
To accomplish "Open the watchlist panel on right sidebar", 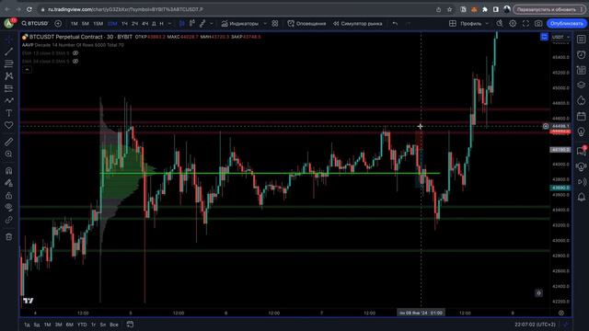I will 581,39.
